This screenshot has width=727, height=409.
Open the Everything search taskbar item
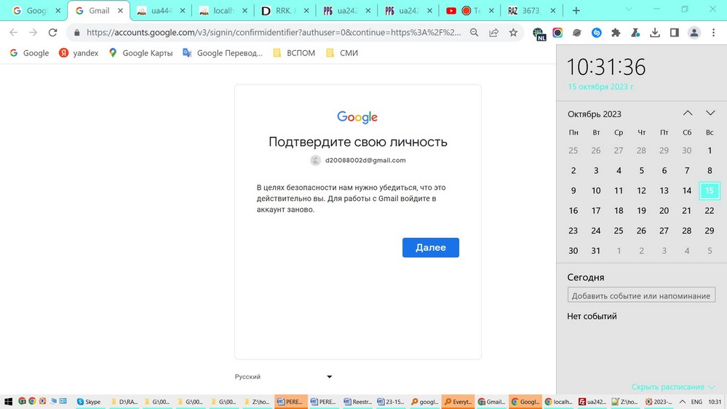(x=457, y=402)
